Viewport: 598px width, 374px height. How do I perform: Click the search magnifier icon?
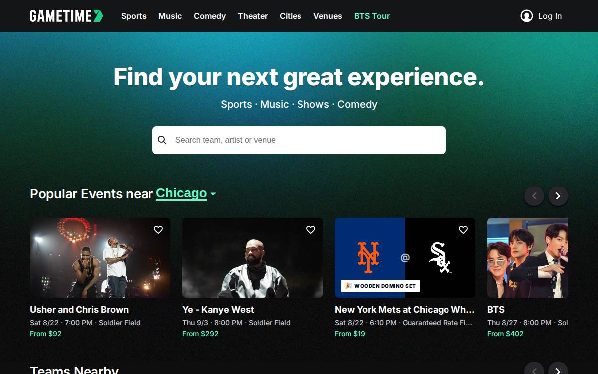point(162,140)
